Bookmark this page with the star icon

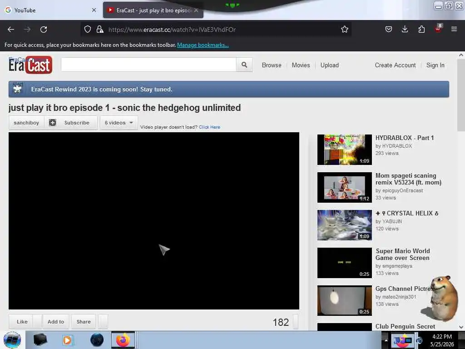pos(344,30)
